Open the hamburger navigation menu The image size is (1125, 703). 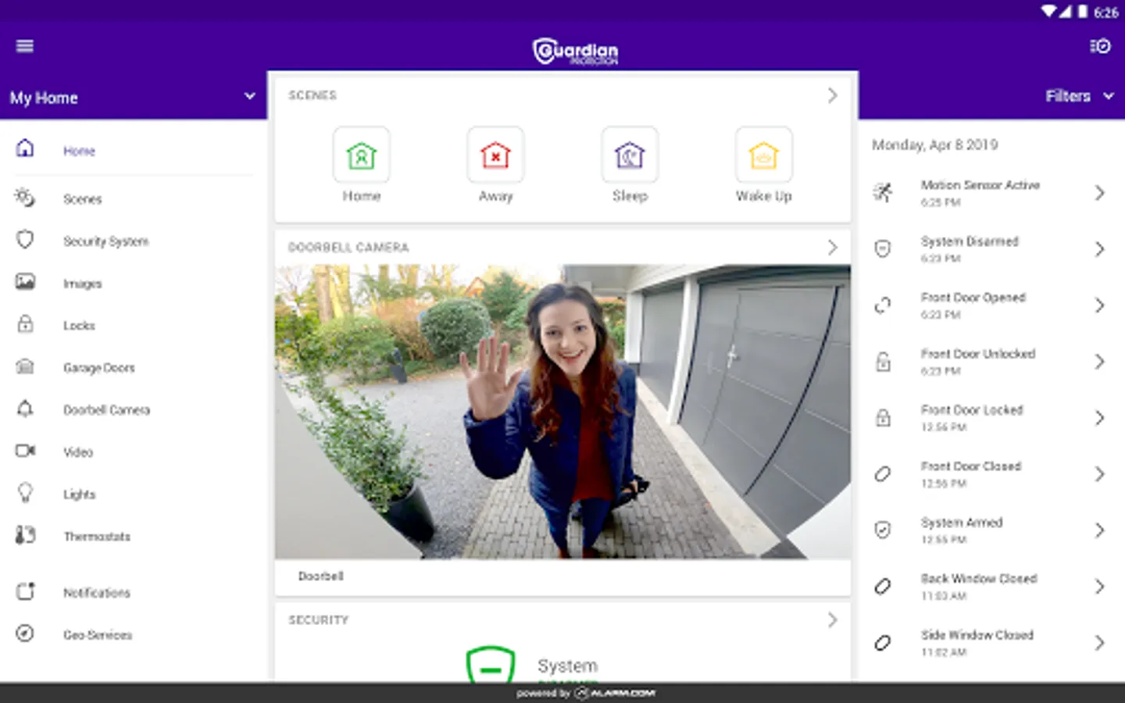click(x=24, y=46)
